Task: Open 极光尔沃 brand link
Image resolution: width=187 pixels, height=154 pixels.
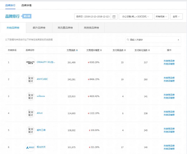Action: pos(41,147)
